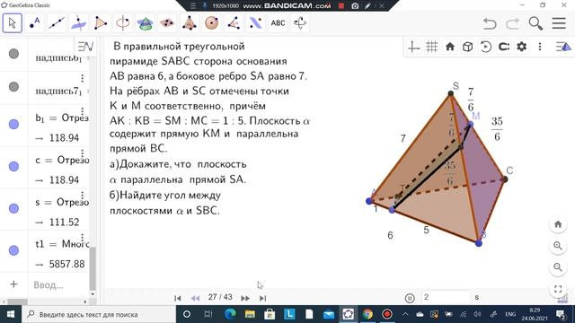Open three-dot menu for segment c row

[x=82, y=153]
